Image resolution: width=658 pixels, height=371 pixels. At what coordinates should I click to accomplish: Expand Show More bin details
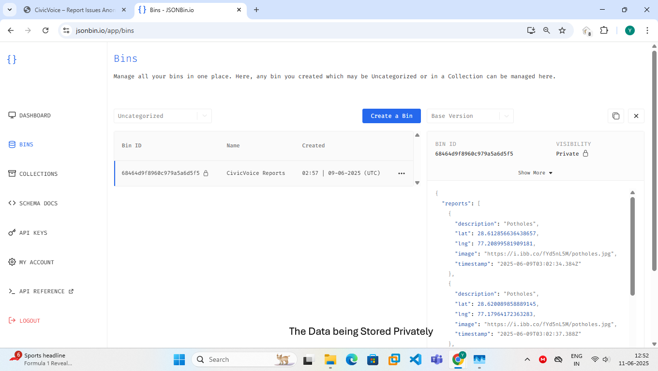tap(535, 173)
